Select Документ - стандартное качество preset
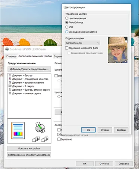This screenshot has height=169, width=139. [x=30, y=79]
